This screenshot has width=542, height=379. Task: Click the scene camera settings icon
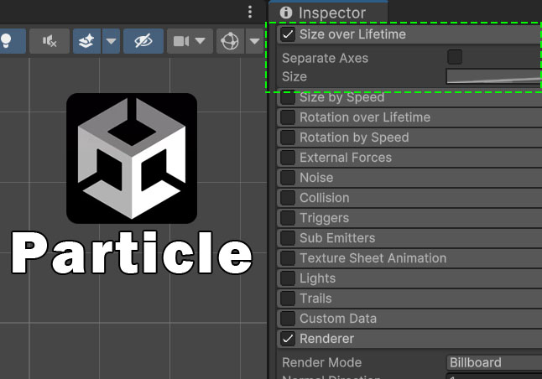coord(181,41)
